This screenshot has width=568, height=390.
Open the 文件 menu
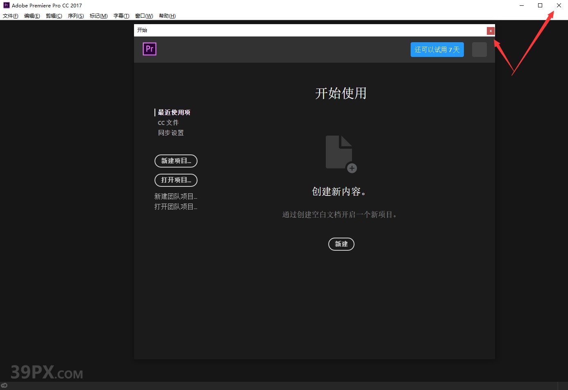pyautogui.click(x=10, y=16)
